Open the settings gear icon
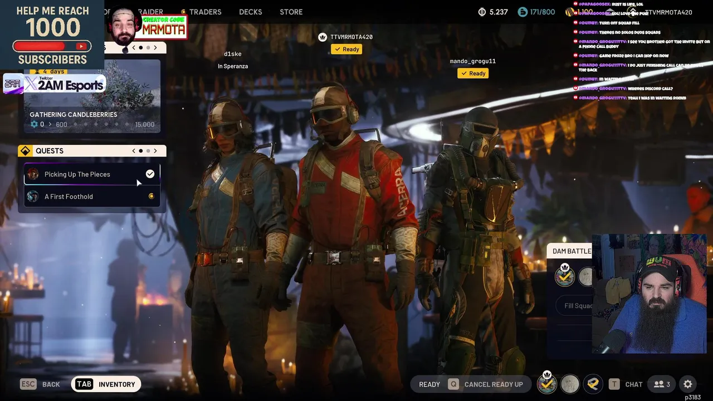The height and width of the screenshot is (401, 713). [688, 384]
